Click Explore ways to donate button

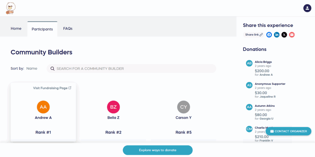157,150
